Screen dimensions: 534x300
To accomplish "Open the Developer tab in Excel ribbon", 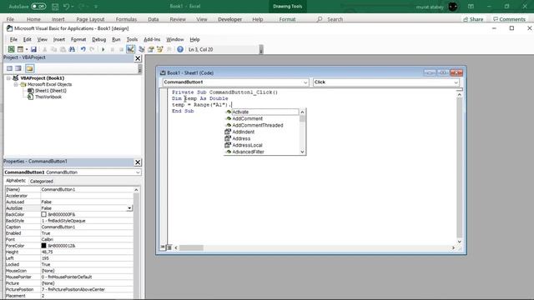I will point(230,19).
